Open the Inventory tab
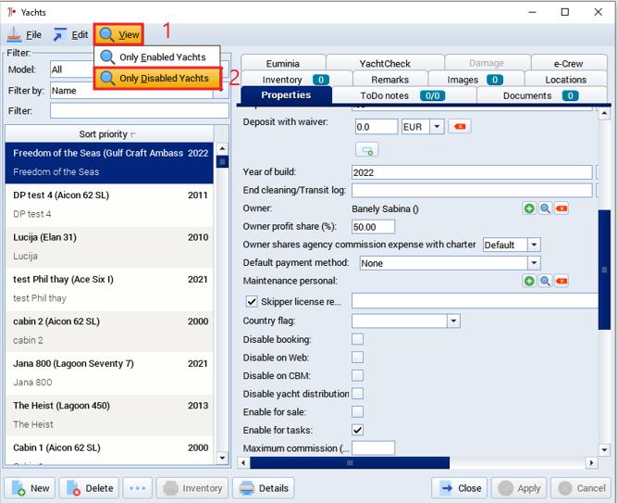Screen dimensions: 618x503 pyautogui.click(x=296, y=80)
